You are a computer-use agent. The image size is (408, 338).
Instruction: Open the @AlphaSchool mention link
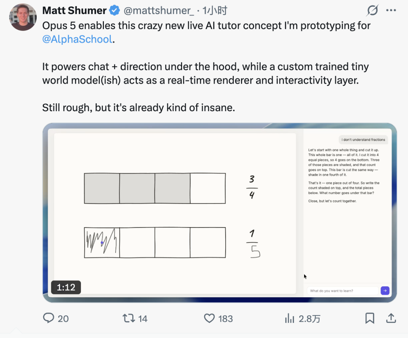(77, 39)
